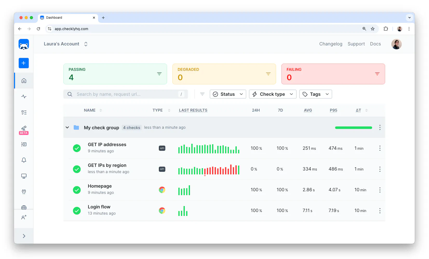Open the Tags filter dropdown
The width and height of the screenshot is (429, 259).
[x=315, y=94]
